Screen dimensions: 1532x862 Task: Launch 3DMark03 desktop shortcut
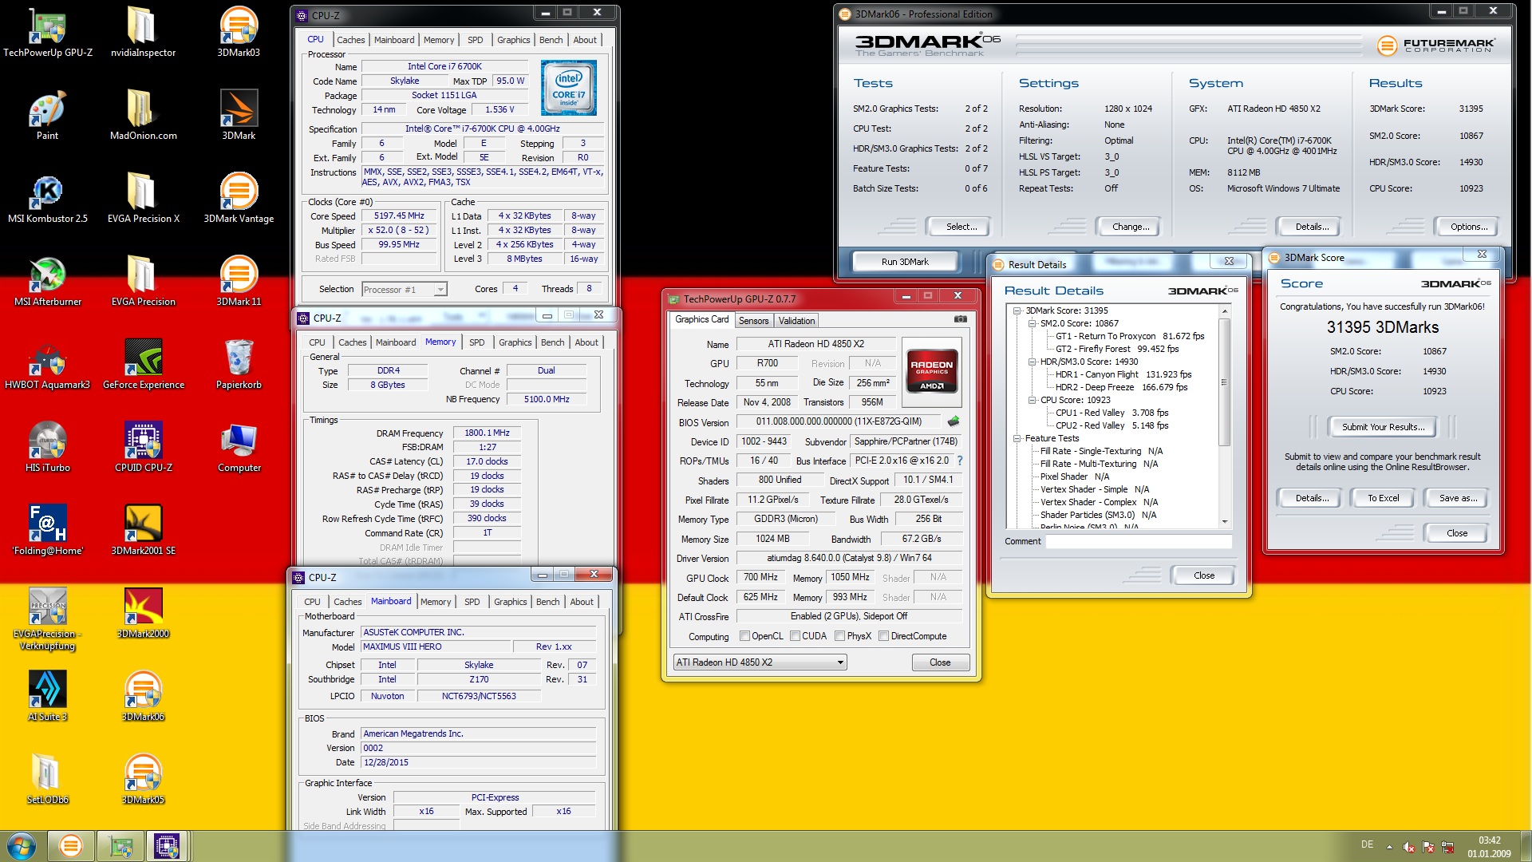point(239,32)
